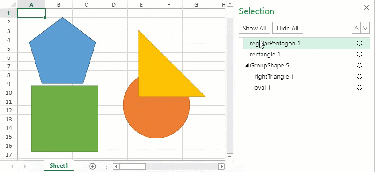Click the vertical scrollbar thumb
375x172 pixels.
tap(230, 12)
